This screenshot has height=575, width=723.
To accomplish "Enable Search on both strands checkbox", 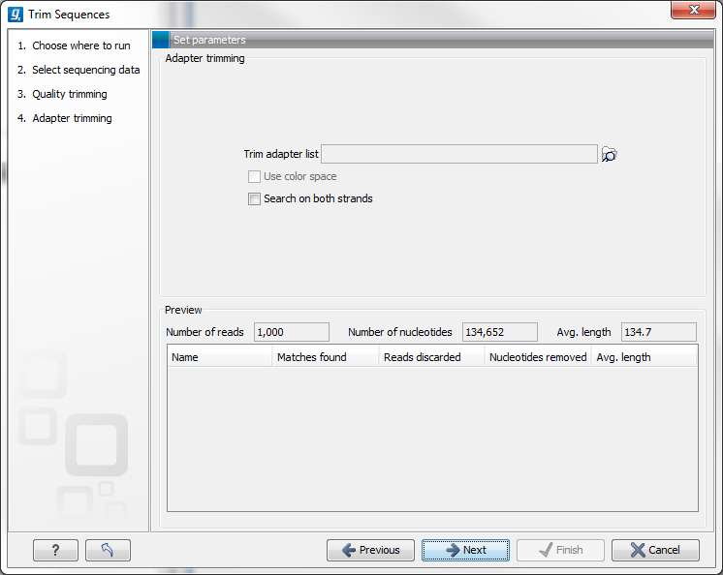I will point(255,199).
